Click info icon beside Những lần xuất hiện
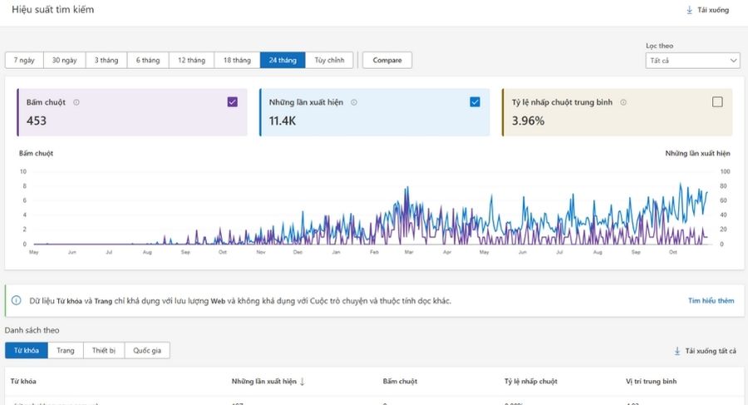This screenshot has width=748, height=405. click(353, 102)
